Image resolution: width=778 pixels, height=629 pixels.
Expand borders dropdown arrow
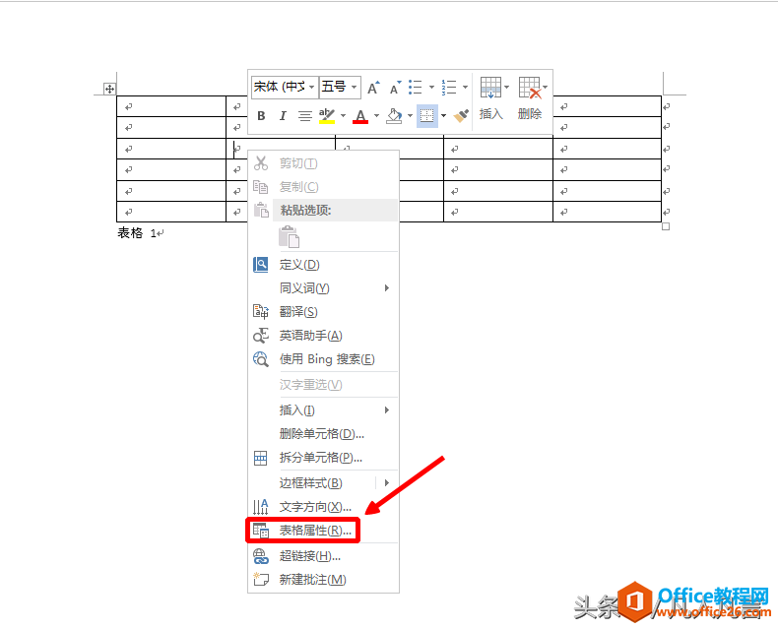(x=443, y=116)
